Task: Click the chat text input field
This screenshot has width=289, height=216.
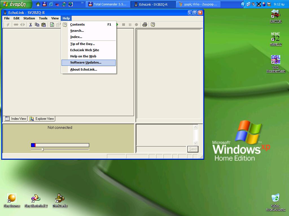Action: pyautogui.click(x=161, y=149)
